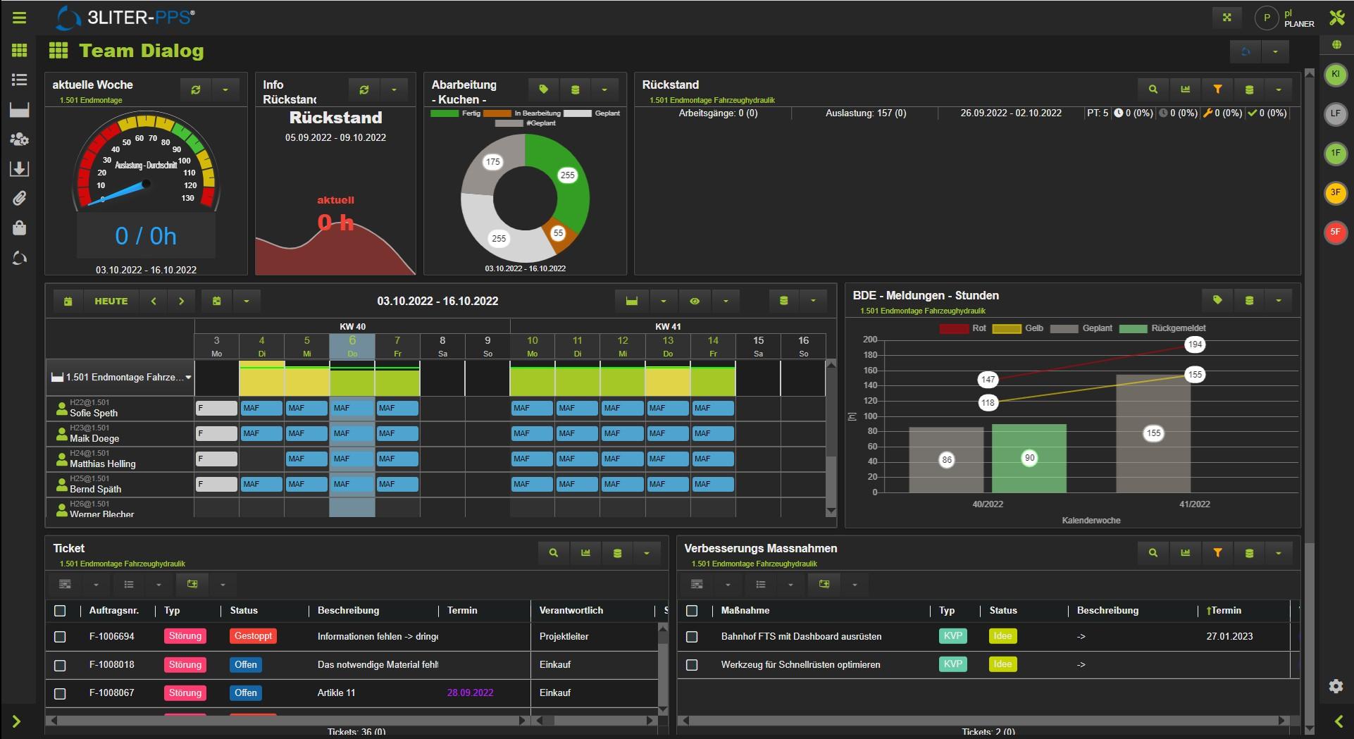Check the select-all box in Ticket table

pyautogui.click(x=60, y=611)
